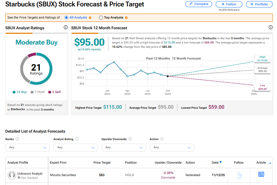Open the Action filter dropdown

point(172,147)
